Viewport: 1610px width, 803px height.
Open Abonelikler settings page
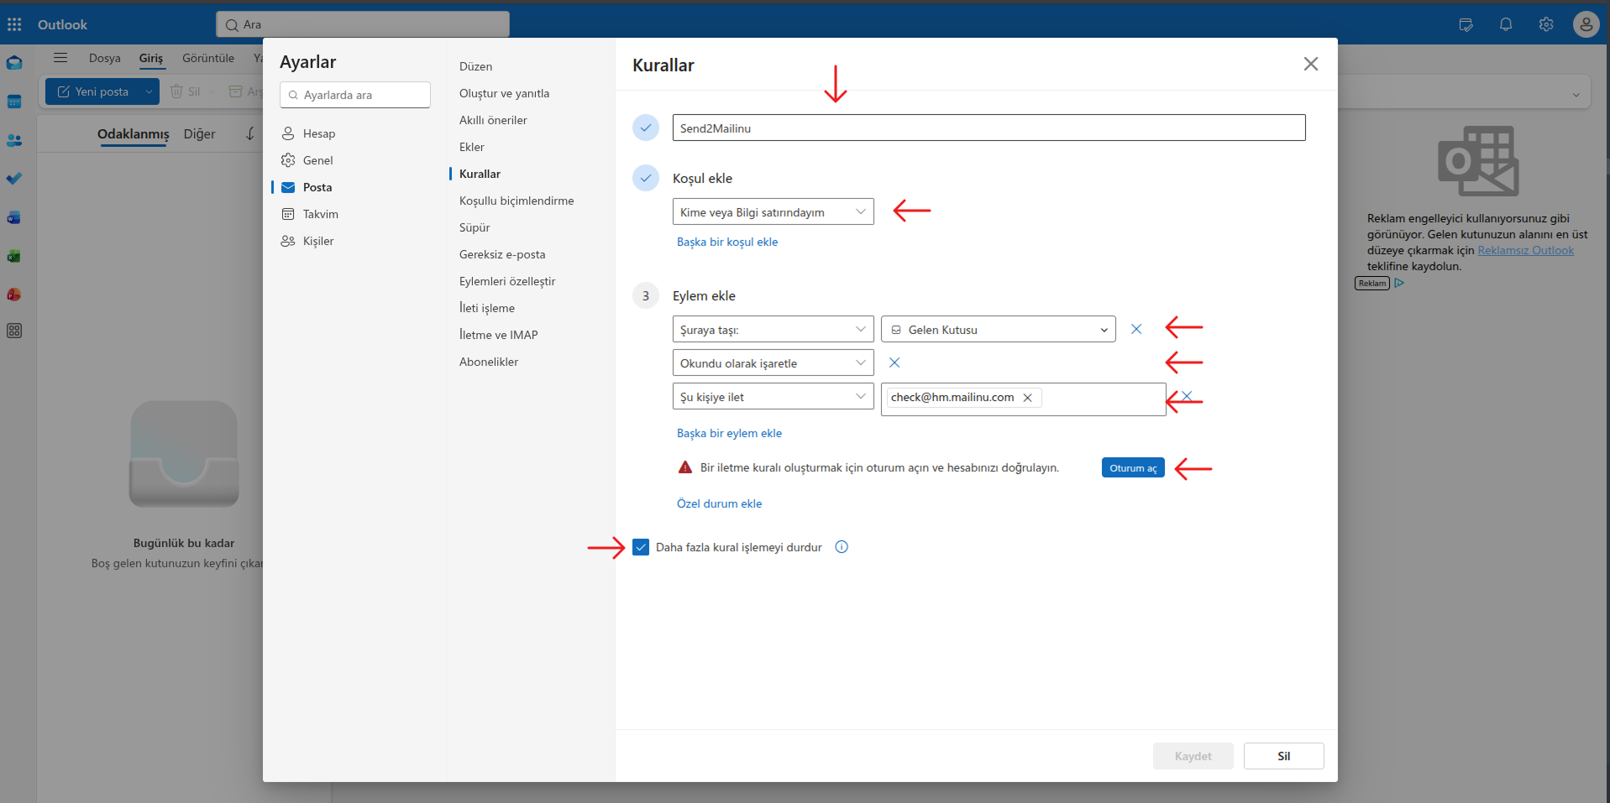(x=489, y=362)
